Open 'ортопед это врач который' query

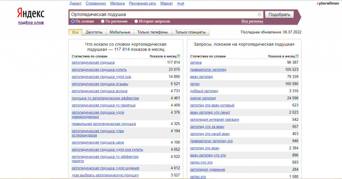(x=212, y=105)
